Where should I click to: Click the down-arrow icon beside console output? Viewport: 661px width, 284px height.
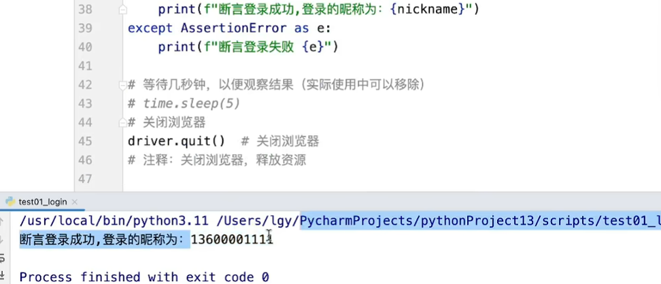(x=1, y=239)
